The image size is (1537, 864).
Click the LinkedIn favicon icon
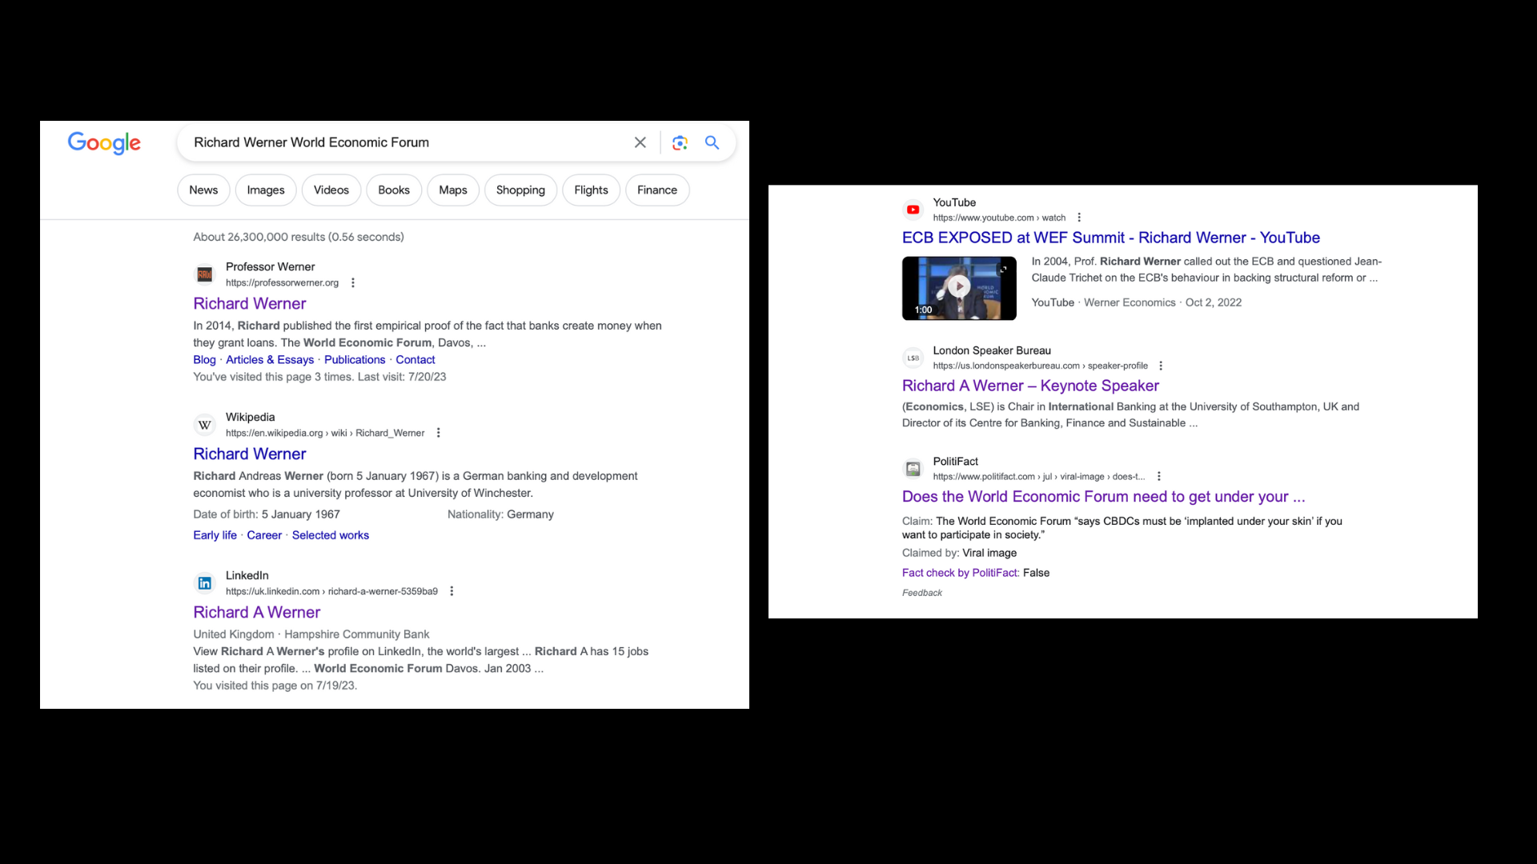(x=205, y=583)
